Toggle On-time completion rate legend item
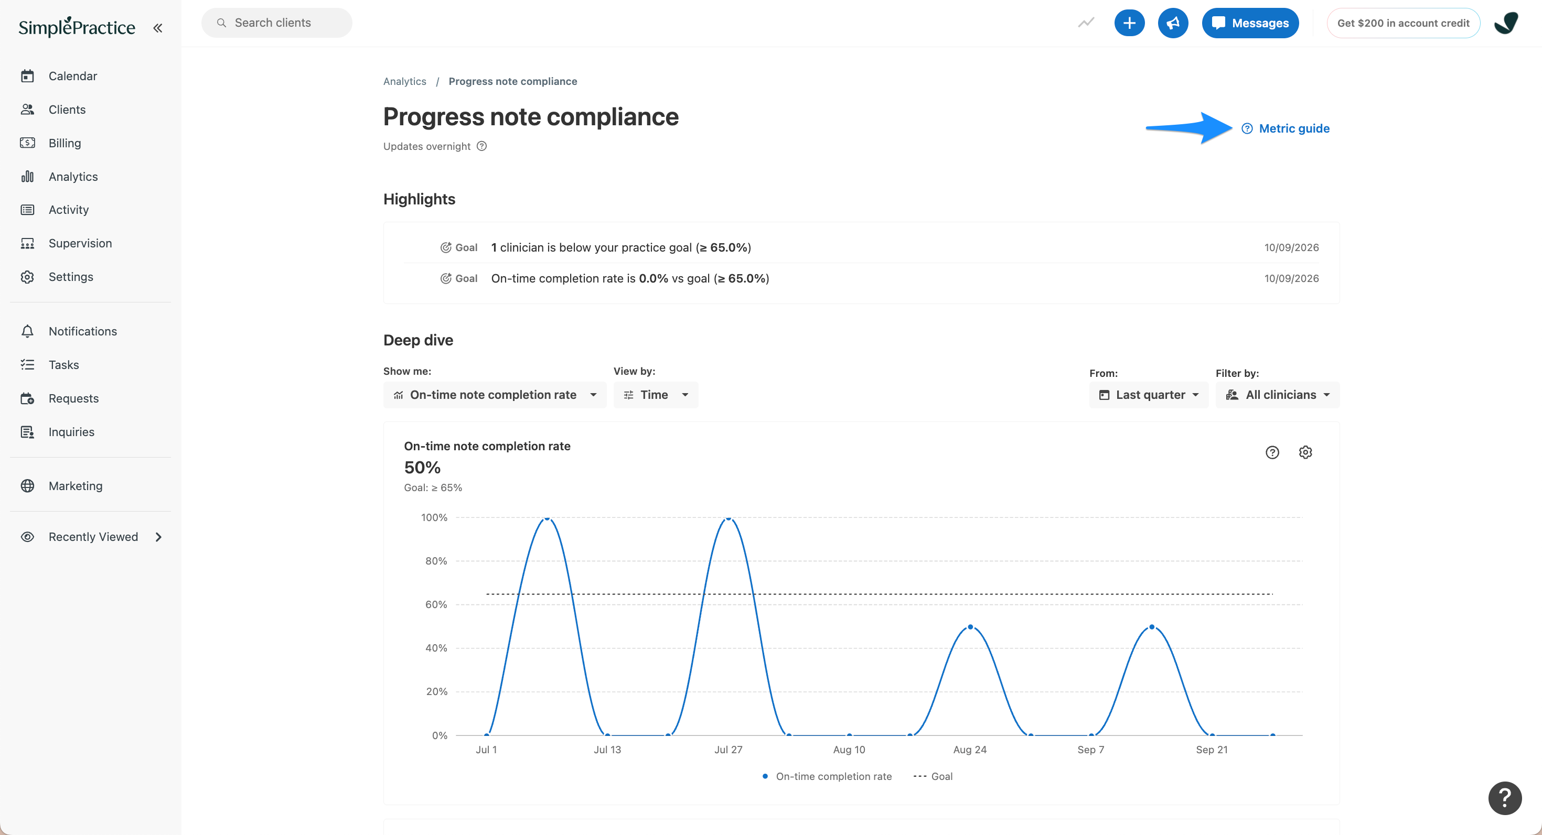This screenshot has height=835, width=1542. (x=827, y=776)
